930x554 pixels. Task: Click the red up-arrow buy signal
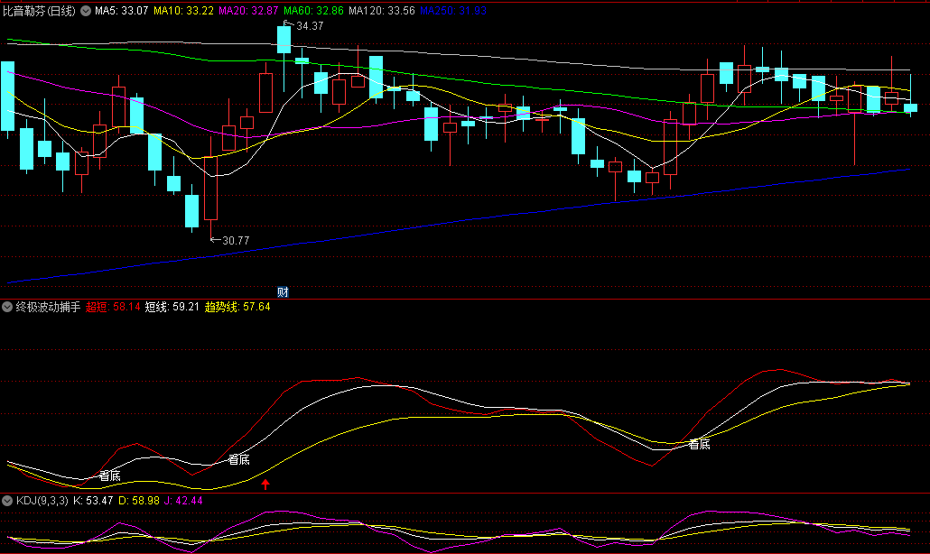(265, 485)
